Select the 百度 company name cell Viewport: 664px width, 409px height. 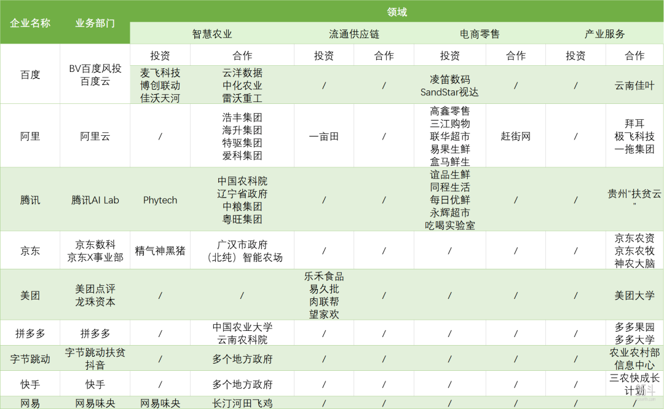click(x=30, y=74)
